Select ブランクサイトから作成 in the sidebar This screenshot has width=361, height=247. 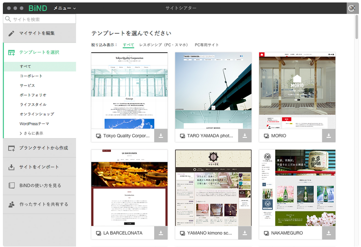[43, 148]
